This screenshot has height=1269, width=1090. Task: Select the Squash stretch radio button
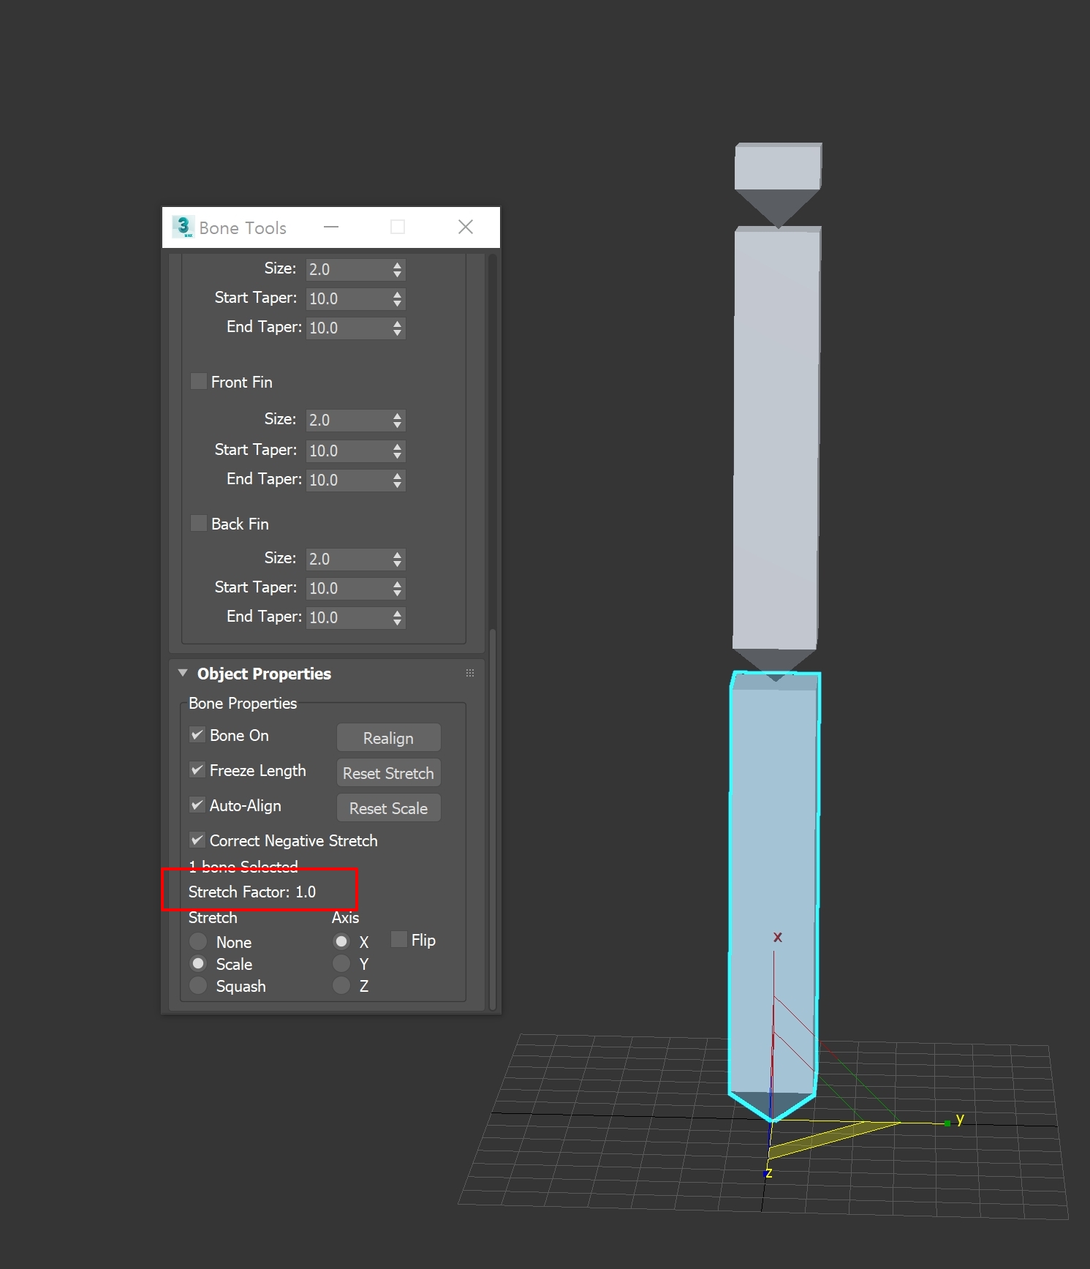(198, 985)
